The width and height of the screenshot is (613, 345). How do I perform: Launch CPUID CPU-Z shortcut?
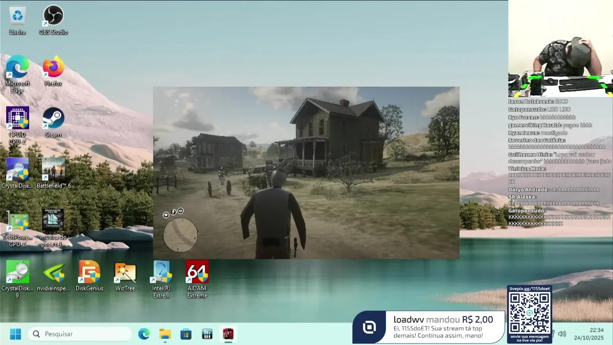pyautogui.click(x=17, y=126)
